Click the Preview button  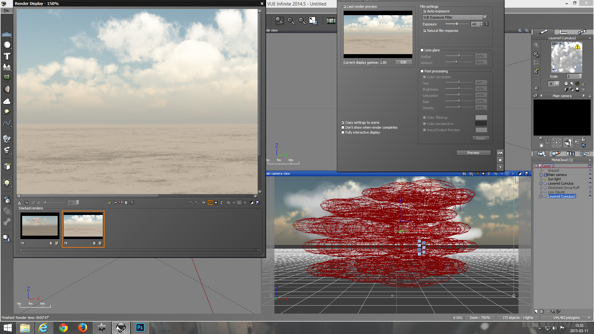coord(473,153)
